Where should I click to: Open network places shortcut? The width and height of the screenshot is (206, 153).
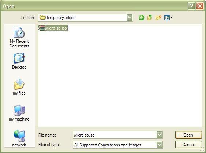(x=19, y=139)
